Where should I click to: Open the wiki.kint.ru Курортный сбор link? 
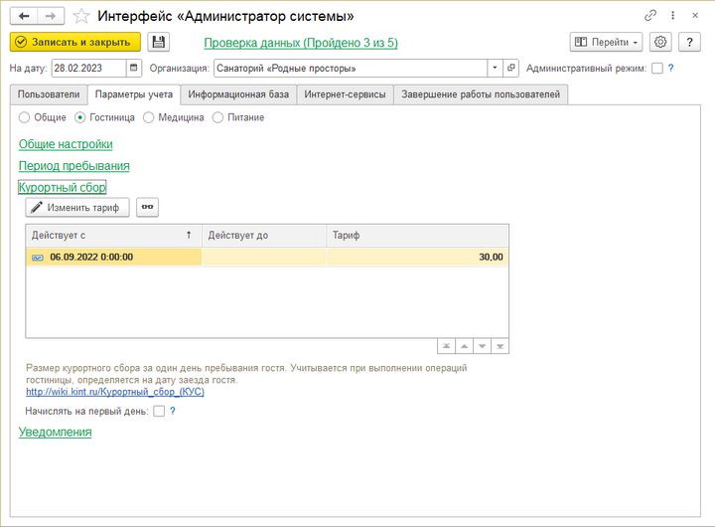pos(115,392)
